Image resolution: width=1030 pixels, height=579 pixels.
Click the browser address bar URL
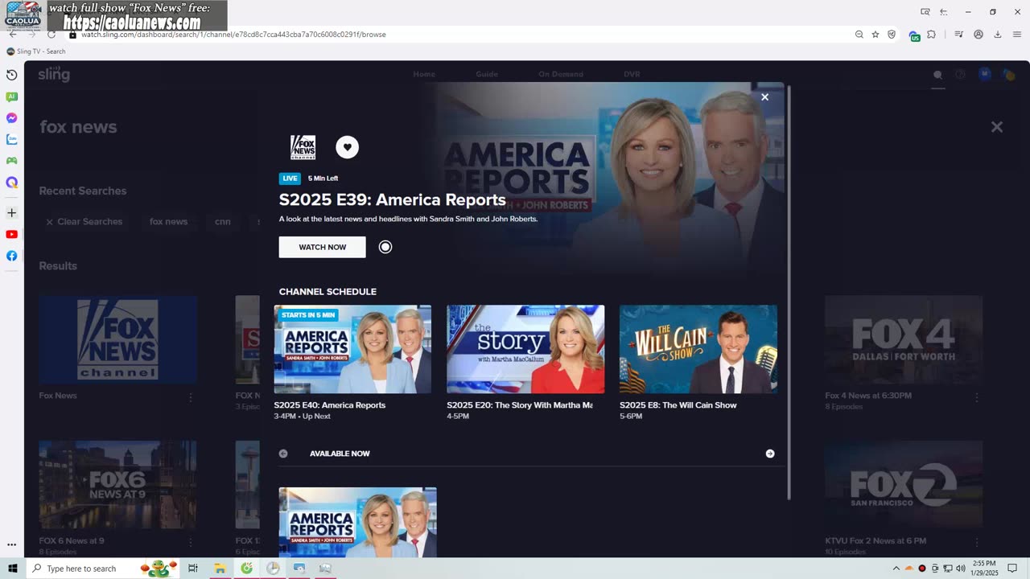click(233, 35)
